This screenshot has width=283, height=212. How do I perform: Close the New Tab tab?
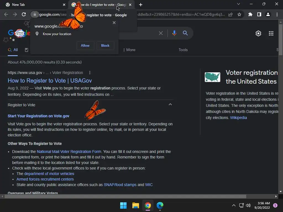[x=64, y=5]
